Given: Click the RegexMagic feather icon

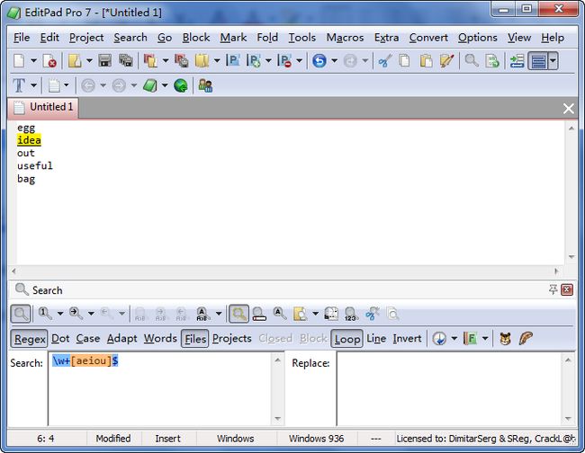Looking at the screenshot, I should tap(526, 338).
